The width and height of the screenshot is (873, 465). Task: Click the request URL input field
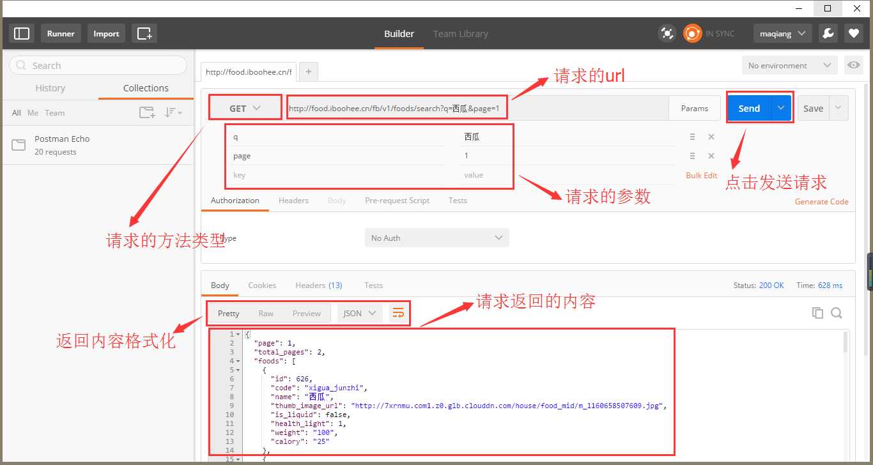pos(477,108)
